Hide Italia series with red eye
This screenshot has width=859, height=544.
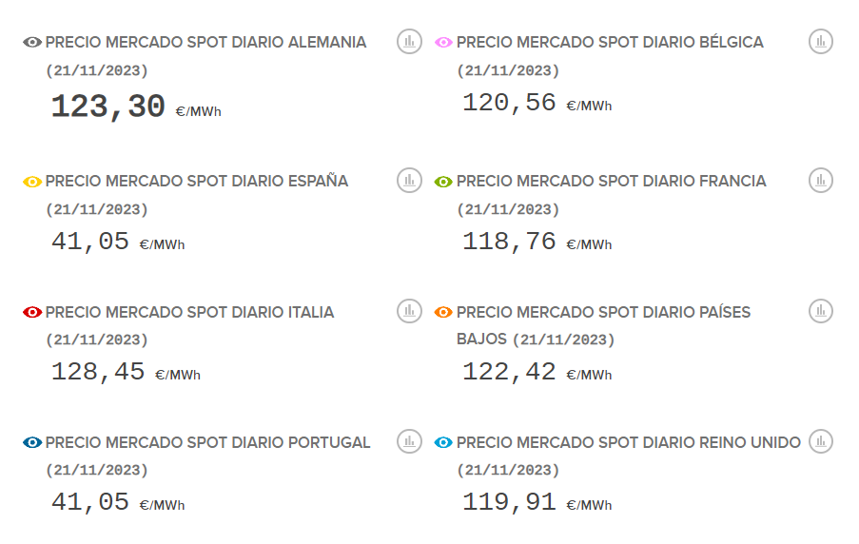[32, 312]
